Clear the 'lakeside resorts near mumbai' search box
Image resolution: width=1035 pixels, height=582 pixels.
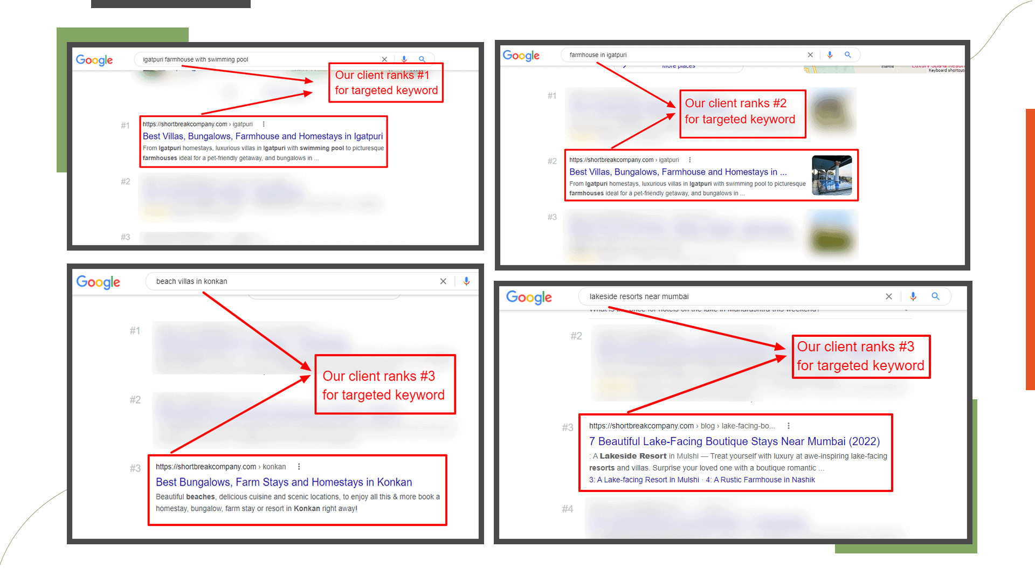pyautogui.click(x=889, y=296)
